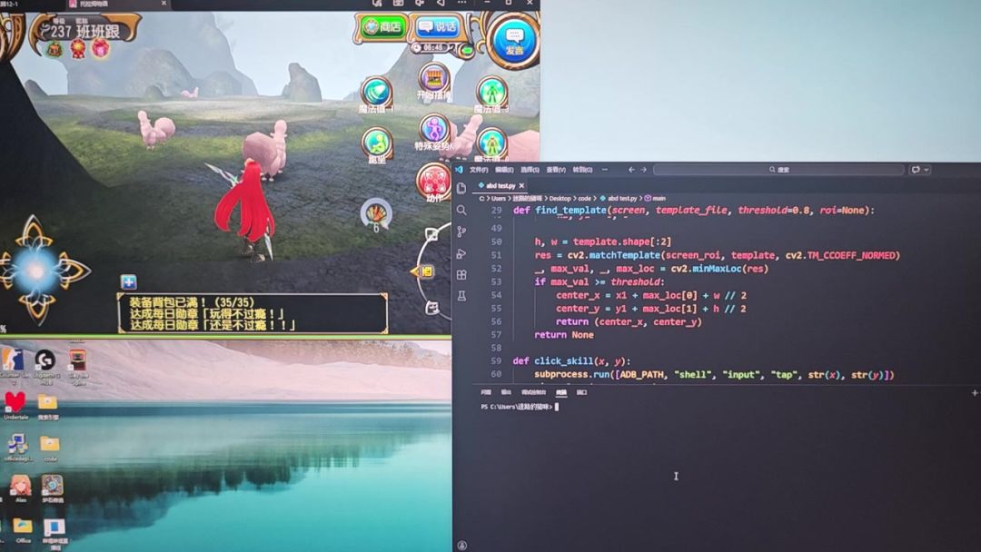
Task: Open the Run and Debug icon
Action: point(461,253)
